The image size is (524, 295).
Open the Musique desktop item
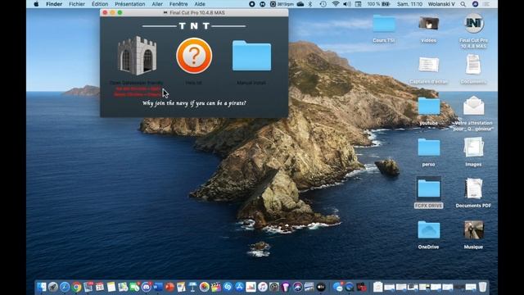point(473,230)
